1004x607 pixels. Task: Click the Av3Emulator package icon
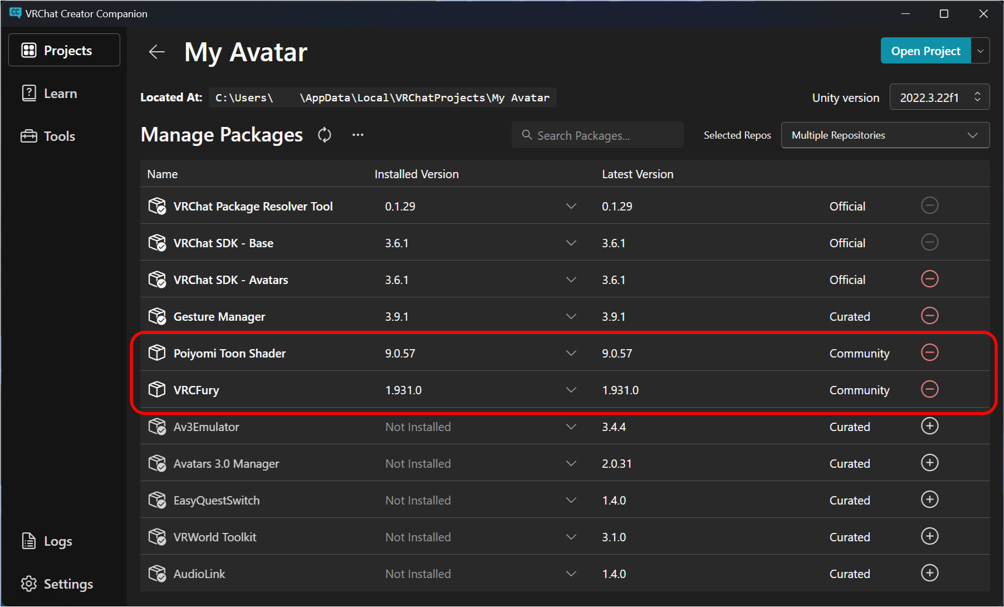click(157, 427)
